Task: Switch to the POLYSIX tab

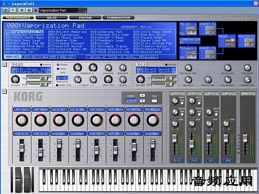Action: tap(85, 18)
